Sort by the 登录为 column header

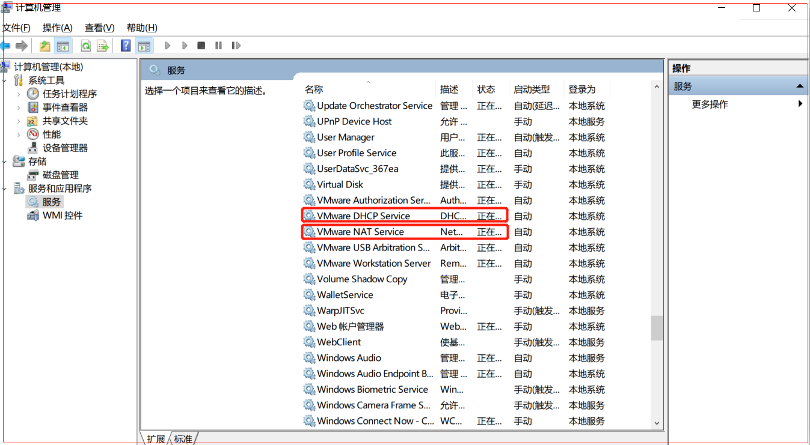pos(587,89)
